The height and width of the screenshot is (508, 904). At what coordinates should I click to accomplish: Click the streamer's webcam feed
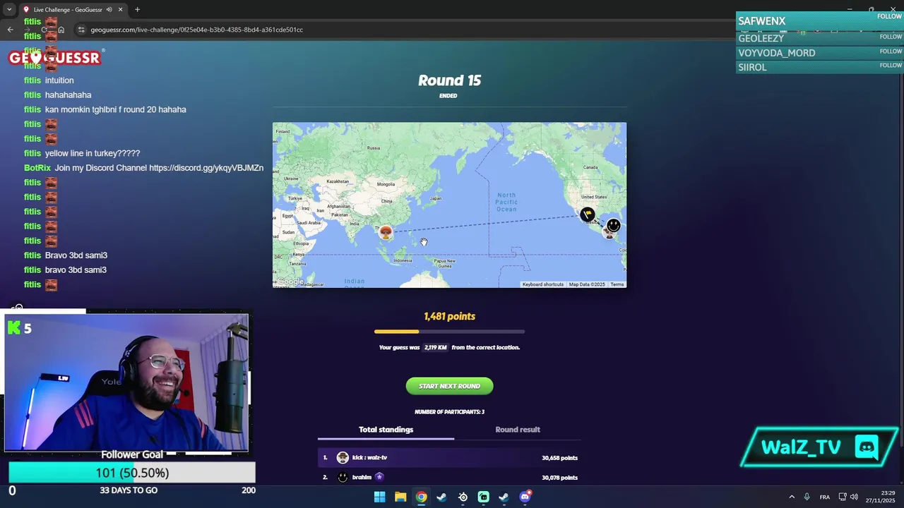tap(127, 382)
